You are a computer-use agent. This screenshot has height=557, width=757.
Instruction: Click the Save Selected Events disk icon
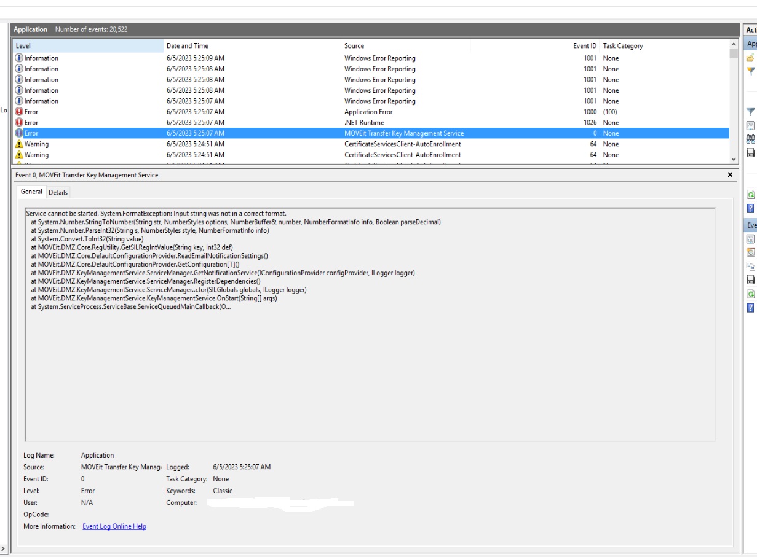[x=750, y=279]
